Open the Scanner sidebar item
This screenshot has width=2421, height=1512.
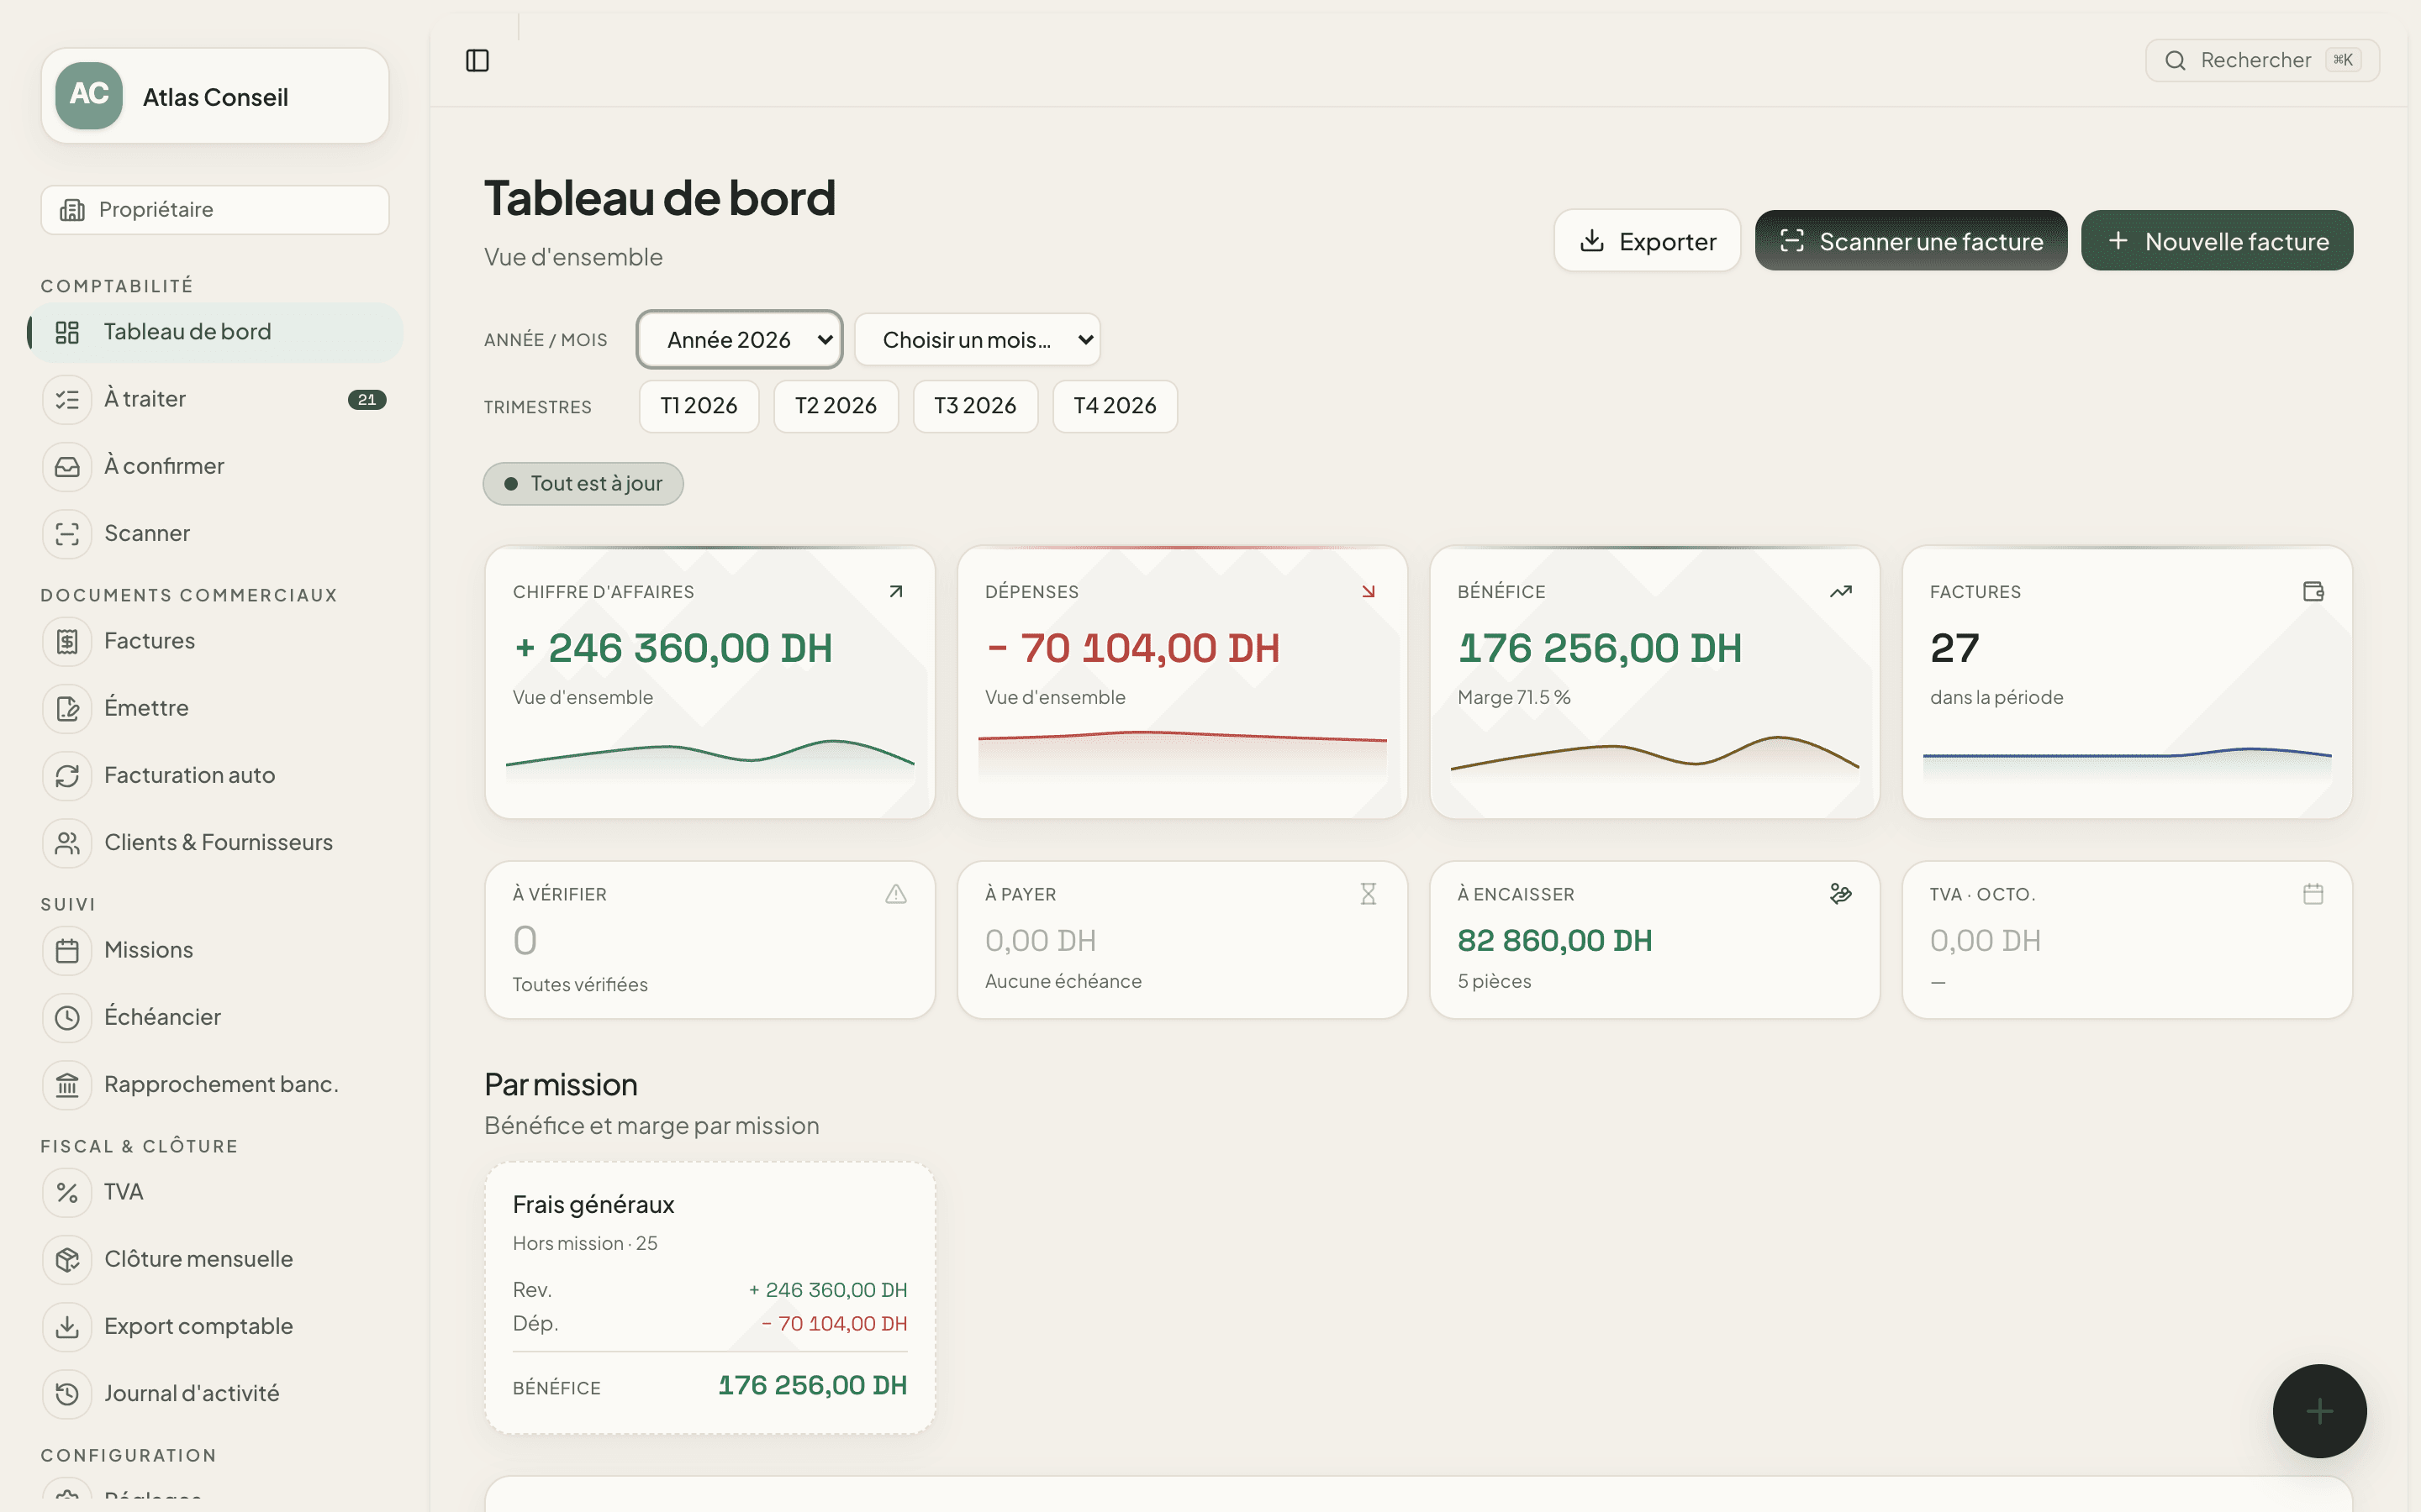coord(216,533)
